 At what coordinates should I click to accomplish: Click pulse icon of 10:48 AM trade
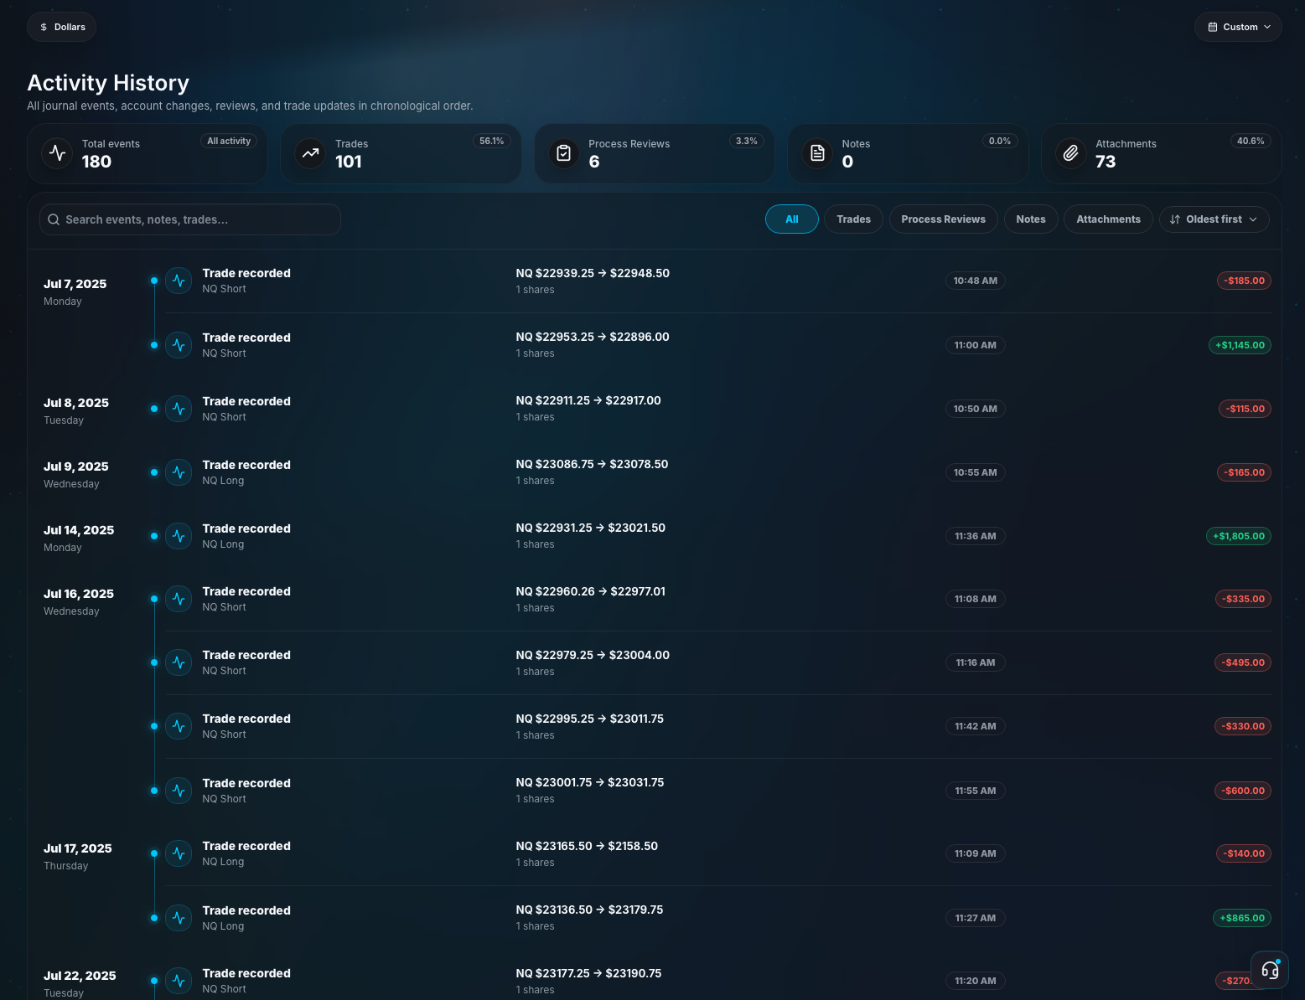tap(179, 281)
